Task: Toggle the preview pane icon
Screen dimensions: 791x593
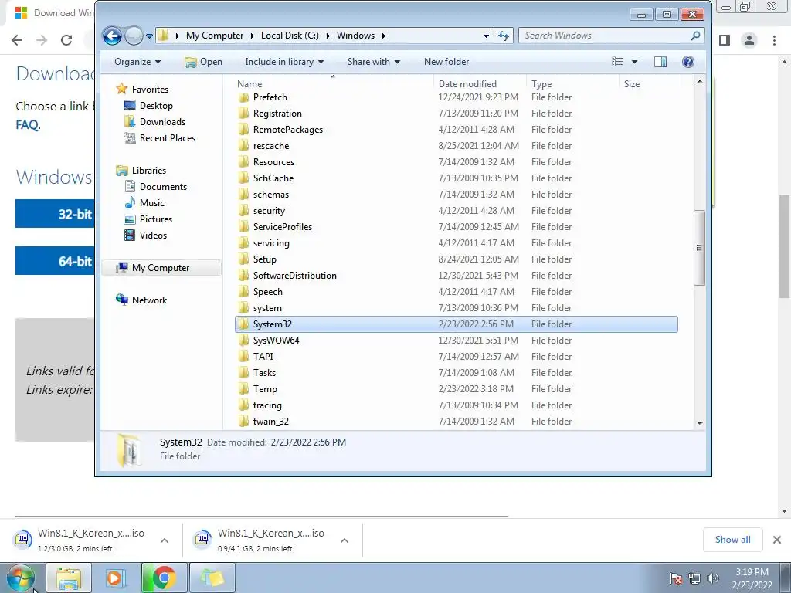Action: (x=660, y=62)
